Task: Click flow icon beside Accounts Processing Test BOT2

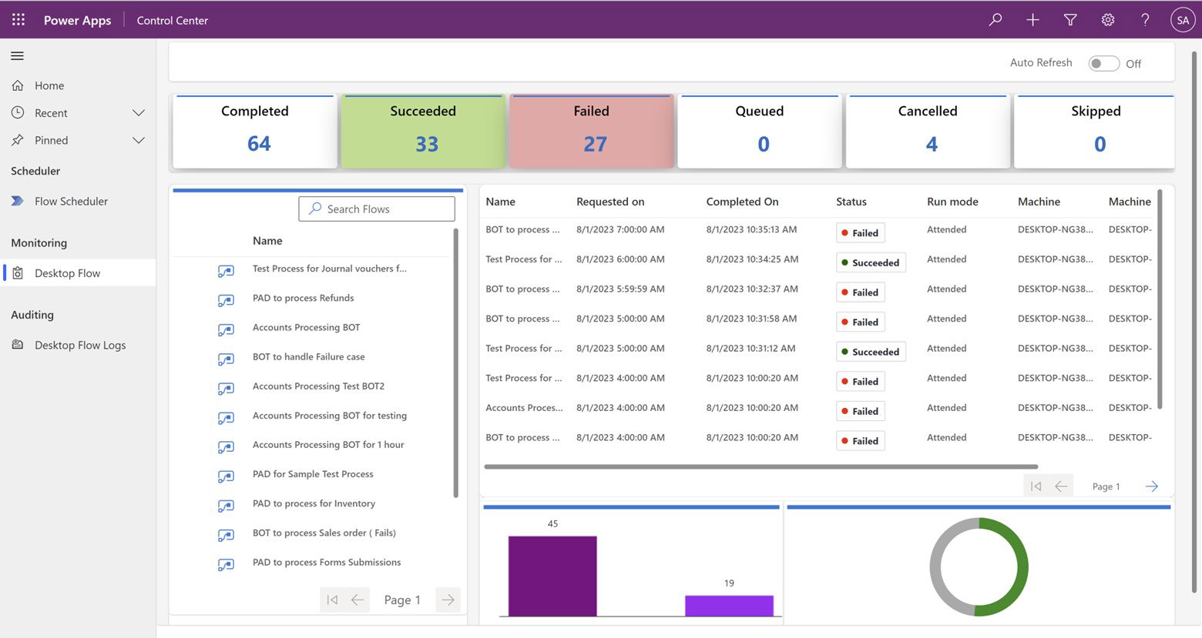Action: coord(226,389)
